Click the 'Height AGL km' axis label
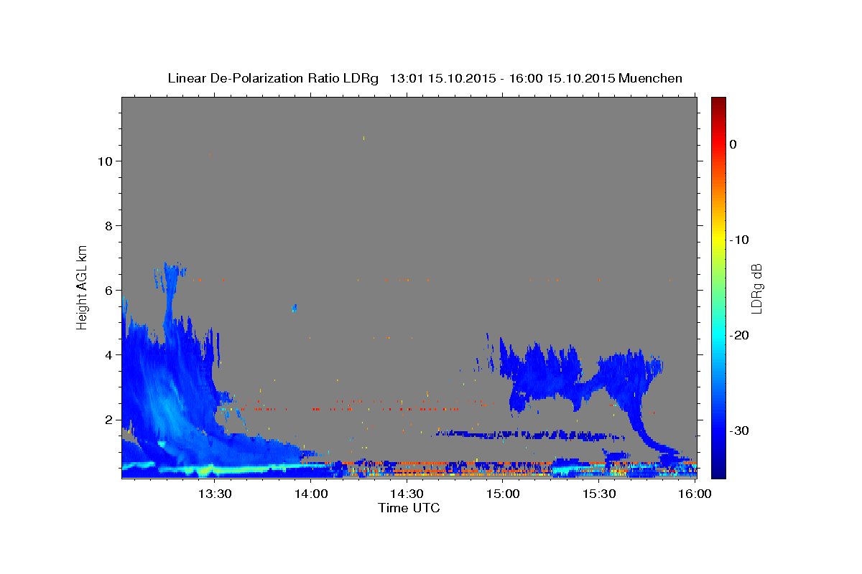862x574 pixels. pos(83,287)
